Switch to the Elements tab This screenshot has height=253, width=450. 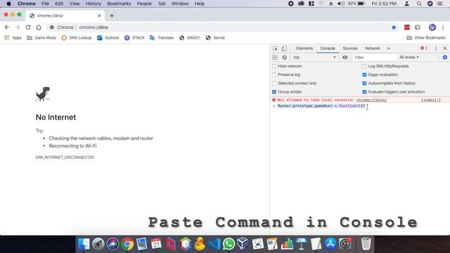[x=304, y=48]
